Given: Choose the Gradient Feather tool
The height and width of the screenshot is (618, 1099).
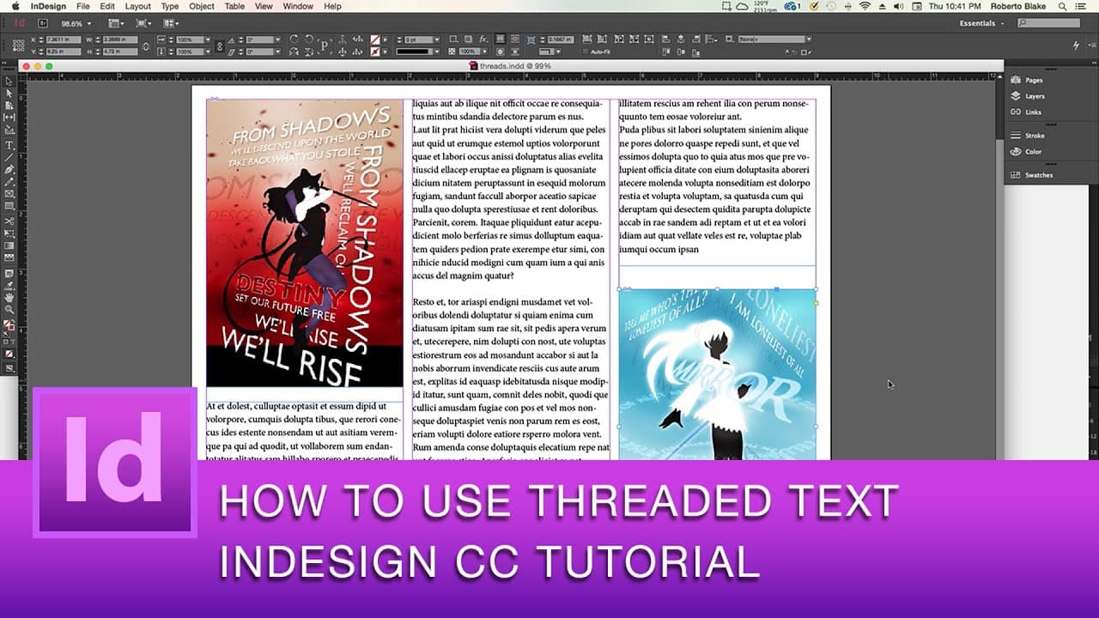Looking at the screenshot, I should coord(9,257).
